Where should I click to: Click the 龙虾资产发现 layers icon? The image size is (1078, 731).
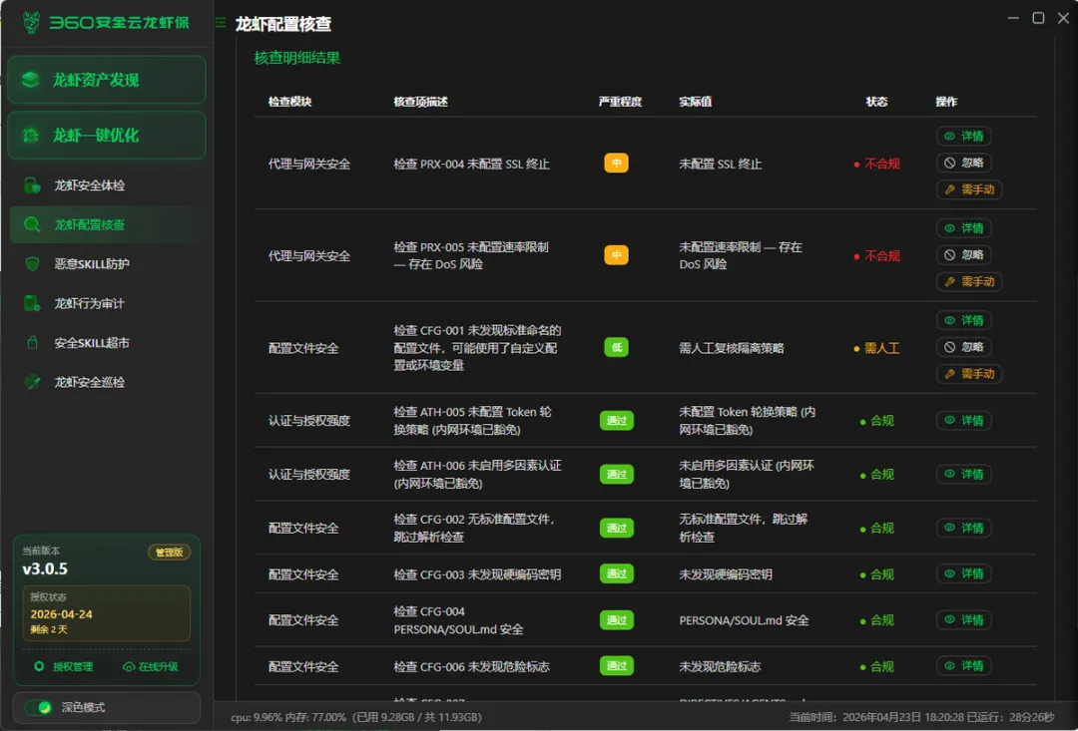click(30, 80)
